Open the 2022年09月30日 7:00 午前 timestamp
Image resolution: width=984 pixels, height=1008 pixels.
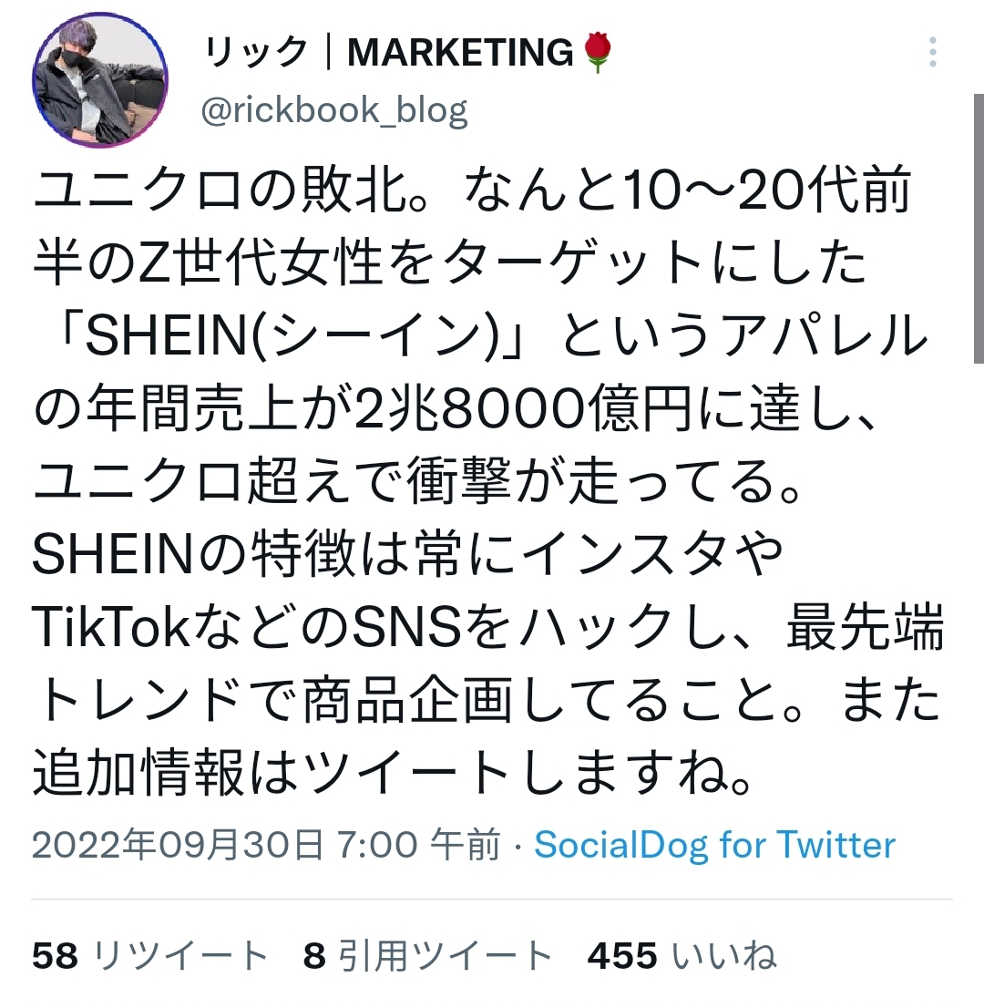(x=266, y=844)
